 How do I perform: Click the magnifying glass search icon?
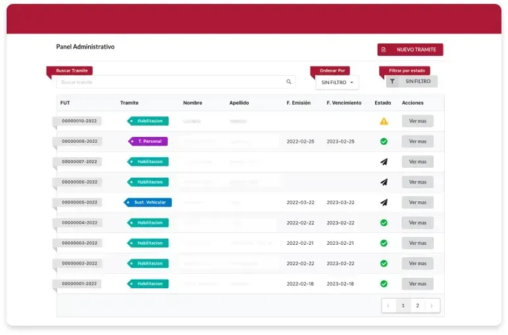click(x=289, y=82)
